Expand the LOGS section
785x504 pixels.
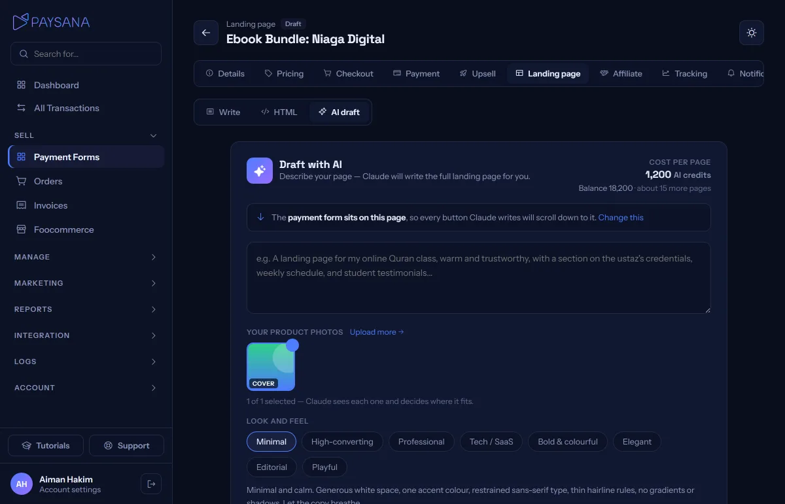point(86,361)
